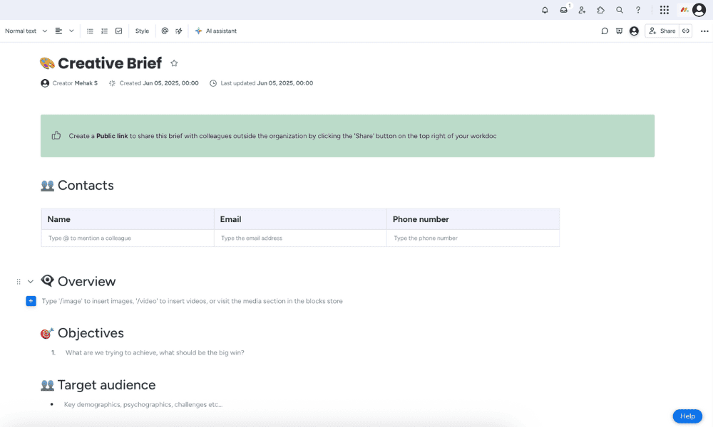The width and height of the screenshot is (713, 427).
Task: Click the Public link notice text
Action: (x=282, y=136)
